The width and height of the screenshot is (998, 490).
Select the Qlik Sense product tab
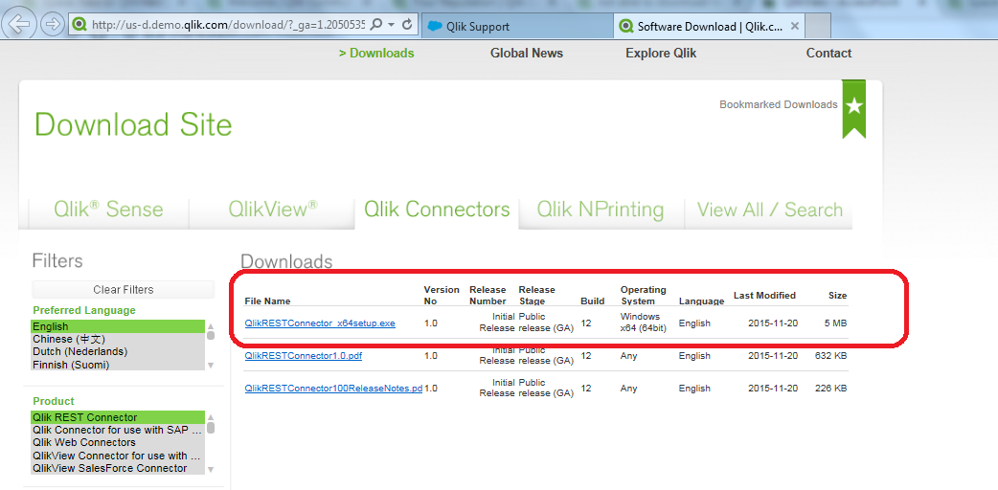108,210
